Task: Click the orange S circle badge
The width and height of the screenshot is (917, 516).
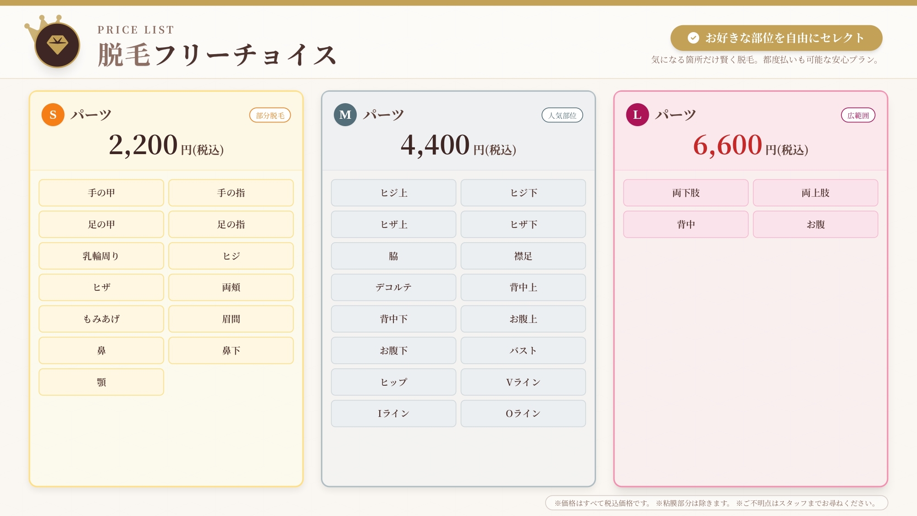Action: [x=53, y=115]
